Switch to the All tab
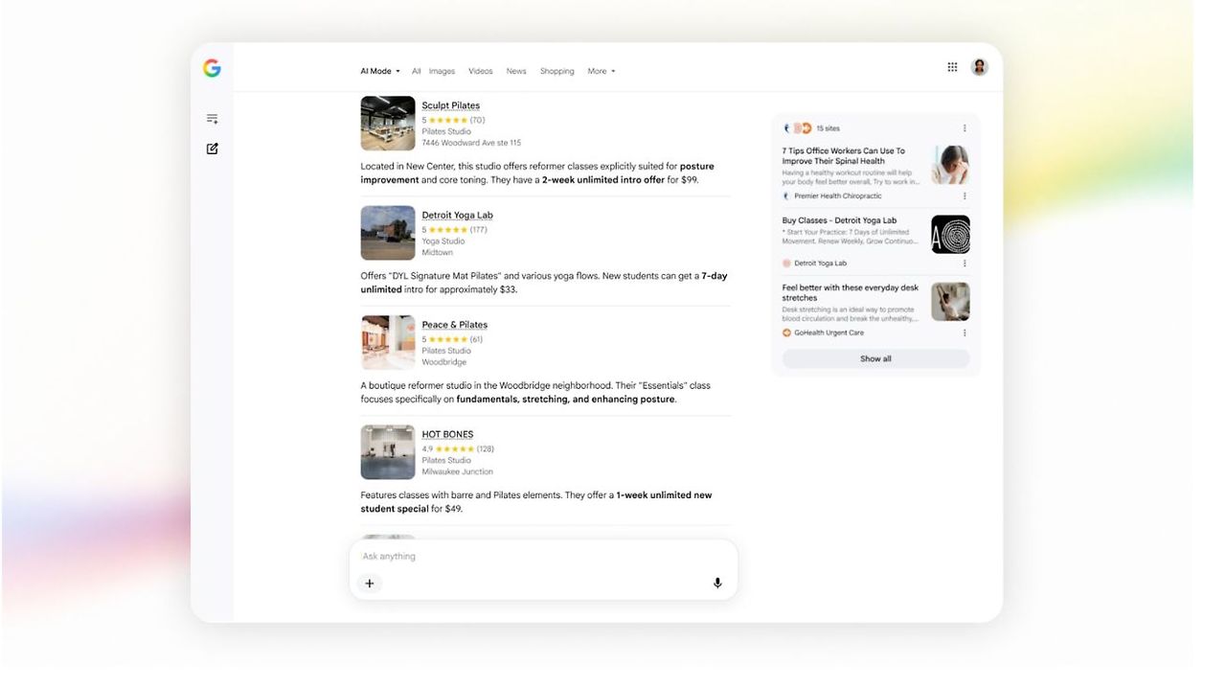1226x688 pixels. click(x=416, y=71)
